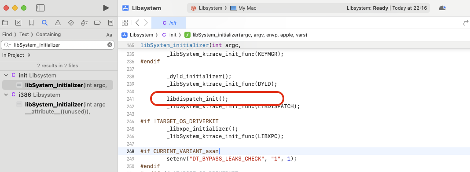Image resolution: width=470 pixels, height=172 pixels.
Task: Click the Xcode Cloud status icon
Action: point(442,8)
